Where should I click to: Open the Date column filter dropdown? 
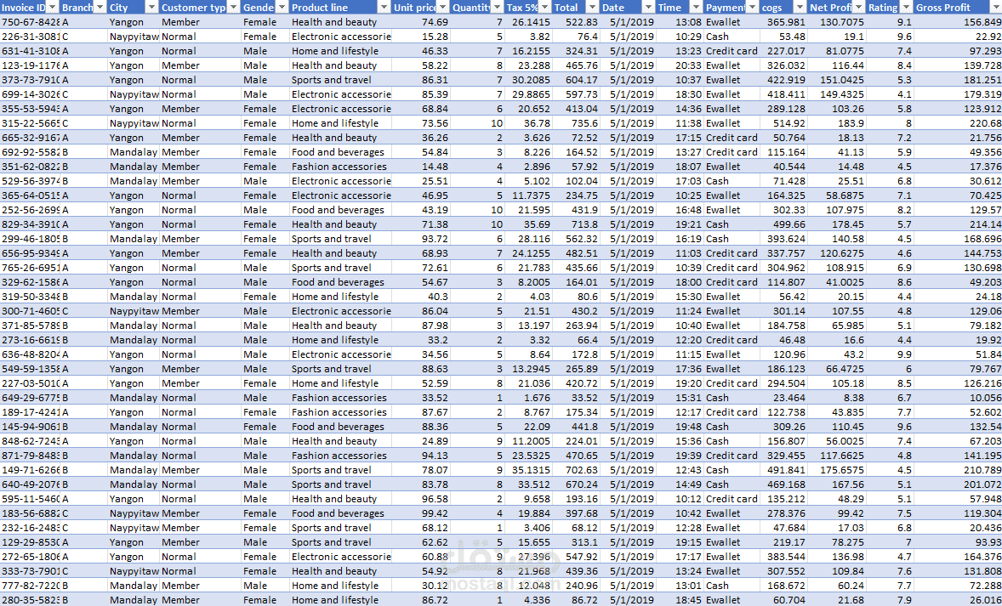tap(649, 8)
